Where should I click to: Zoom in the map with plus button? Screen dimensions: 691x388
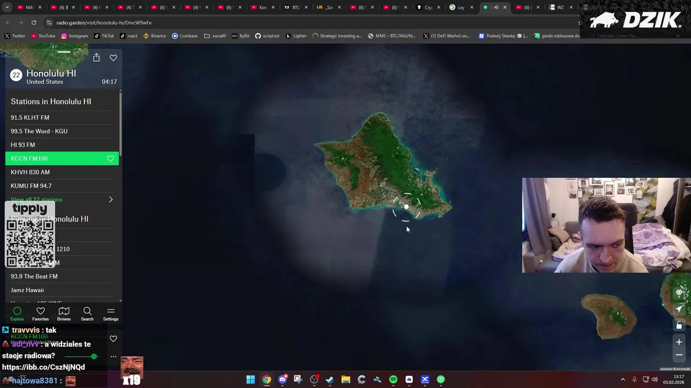point(679,342)
